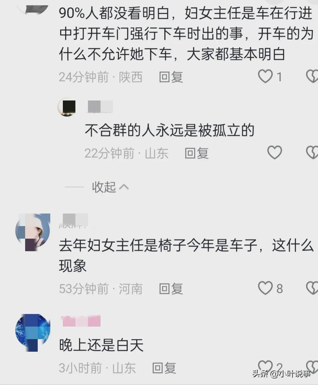Reply to the 3小时前 Shandong comment
The image size is (318, 385).
pos(164,368)
